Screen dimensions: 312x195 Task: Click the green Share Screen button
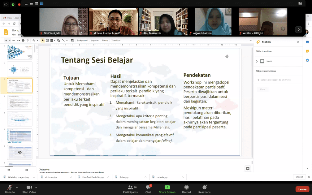point(167,188)
